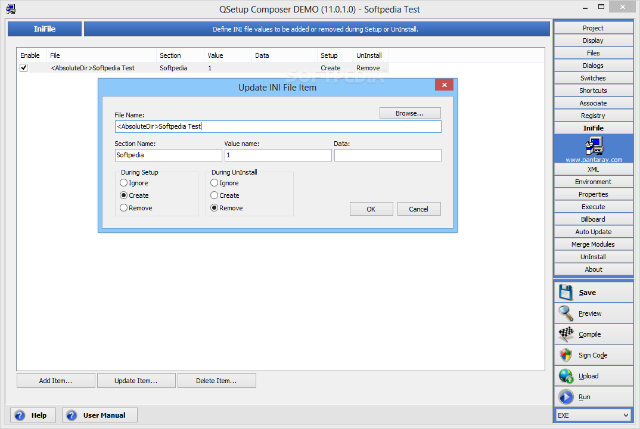This screenshot has height=429, width=640.
Task: Open the Associate section
Action: point(593,103)
